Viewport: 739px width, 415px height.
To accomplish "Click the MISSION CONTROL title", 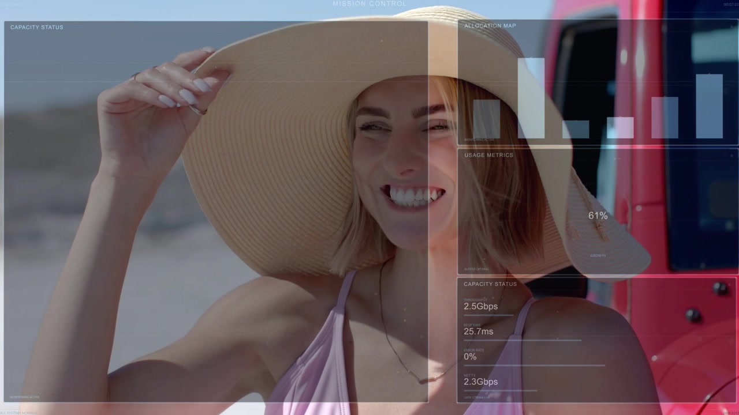I will 369,3.
